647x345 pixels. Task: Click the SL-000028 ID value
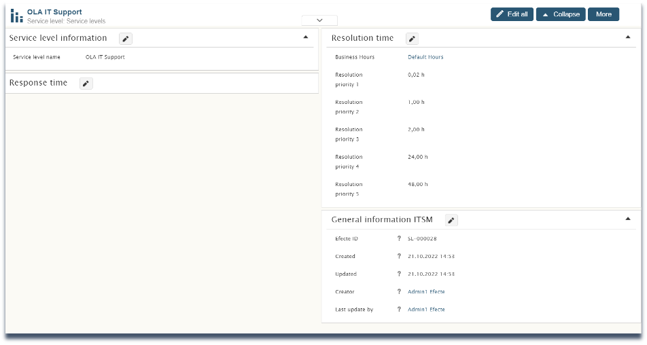422,238
